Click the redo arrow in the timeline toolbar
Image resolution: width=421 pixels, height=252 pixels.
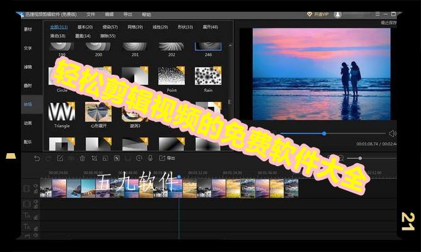pos(48,158)
